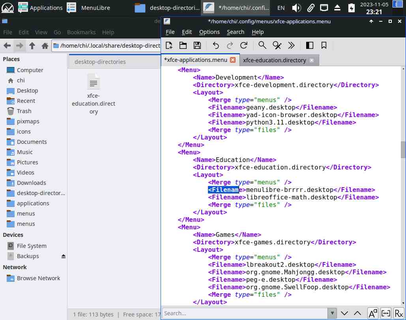Image resolution: width=406 pixels, height=320 pixels.
Task: Click the New document toolbar icon
Action: tap(169, 45)
